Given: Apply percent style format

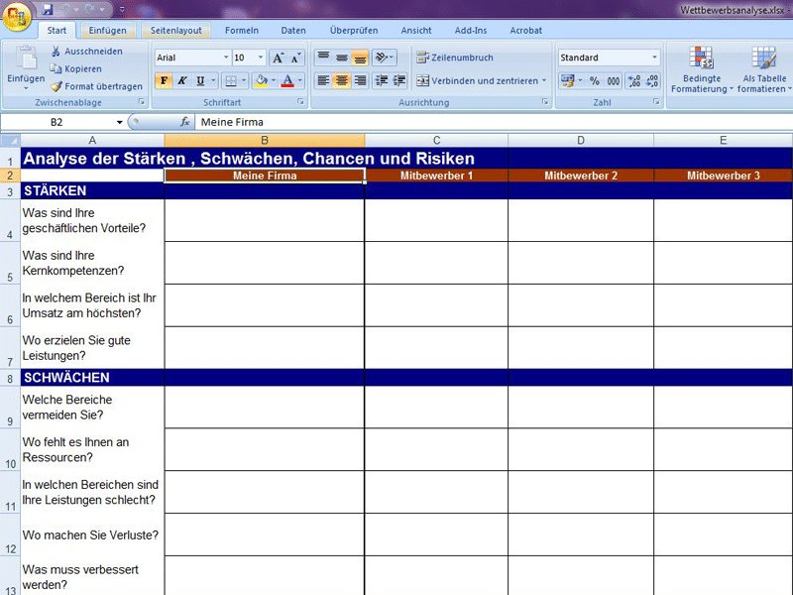Looking at the screenshot, I should point(595,81).
